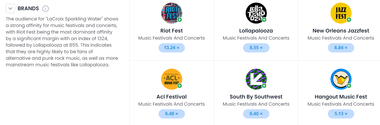Add South By Southwest plus icon
The width and height of the screenshot is (380, 125).
coord(264,86)
